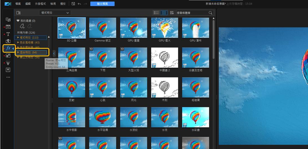
Task: Select the 水中倒影 effect thumbnail
Action: [x=72, y=117]
